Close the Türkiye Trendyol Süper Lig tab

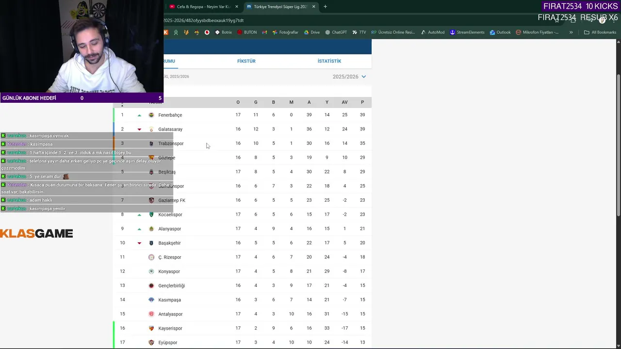pos(314,7)
